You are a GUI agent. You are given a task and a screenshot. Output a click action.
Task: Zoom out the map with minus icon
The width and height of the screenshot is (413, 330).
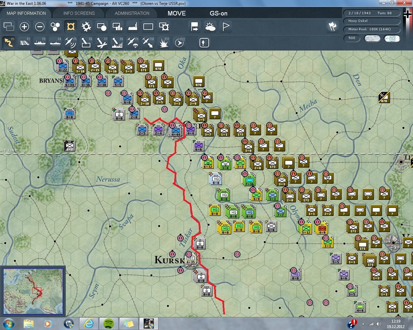coord(40,27)
